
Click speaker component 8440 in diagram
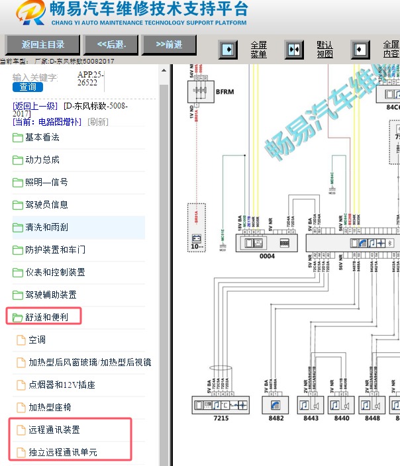click(341, 405)
